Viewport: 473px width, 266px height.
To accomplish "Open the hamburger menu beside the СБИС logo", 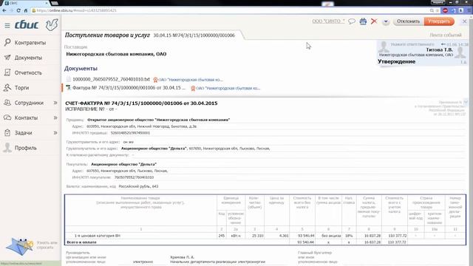I will tap(7, 26).
